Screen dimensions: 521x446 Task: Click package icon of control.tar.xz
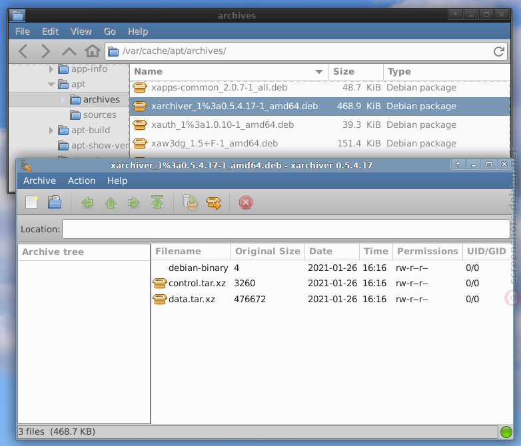coord(160,284)
